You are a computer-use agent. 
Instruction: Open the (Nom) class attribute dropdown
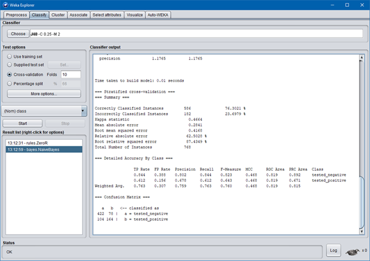(x=44, y=111)
